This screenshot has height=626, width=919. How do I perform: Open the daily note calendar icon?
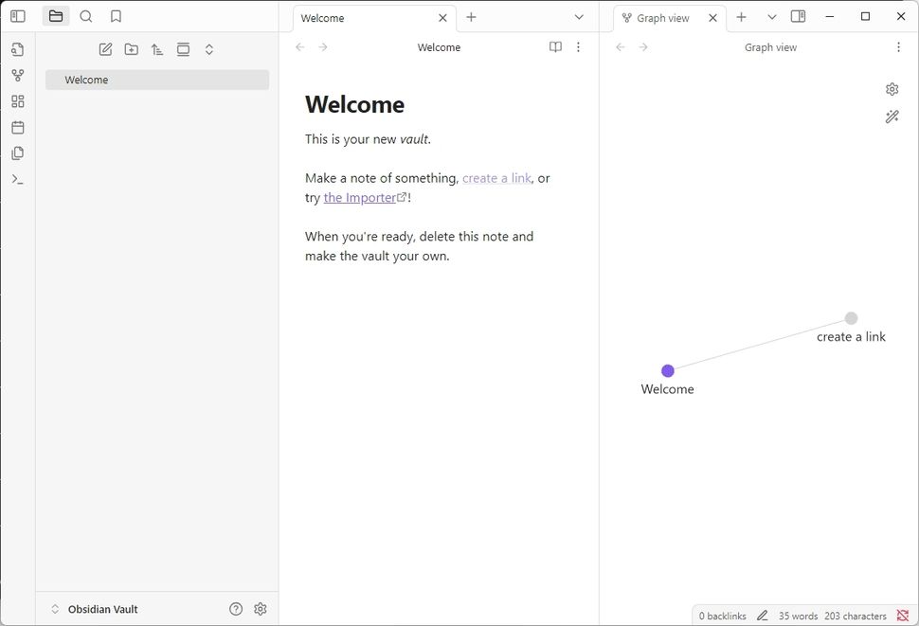coord(17,126)
